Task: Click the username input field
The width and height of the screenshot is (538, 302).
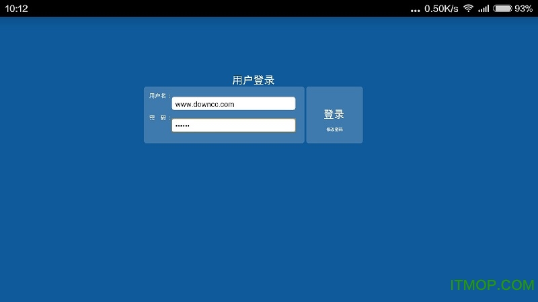Action: [x=233, y=103]
